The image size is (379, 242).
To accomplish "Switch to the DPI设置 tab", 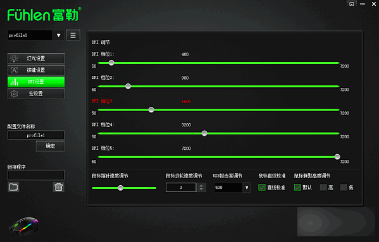I will (x=36, y=82).
